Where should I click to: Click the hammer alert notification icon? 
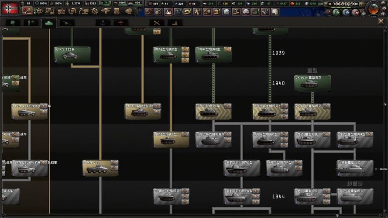click(x=149, y=12)
